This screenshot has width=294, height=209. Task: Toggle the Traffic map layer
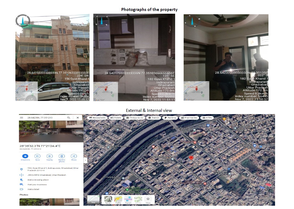tap(118, 200)
